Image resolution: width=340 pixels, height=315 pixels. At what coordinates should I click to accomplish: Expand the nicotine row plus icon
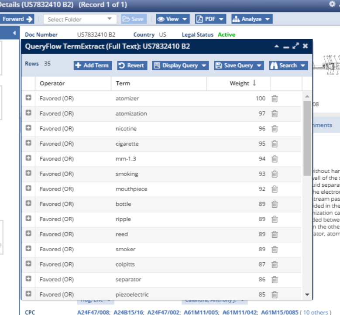point(28,128)
